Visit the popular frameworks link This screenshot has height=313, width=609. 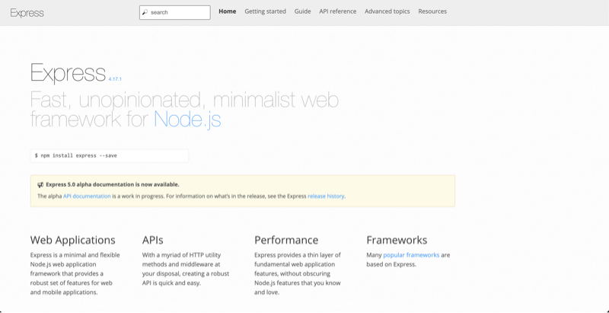click(411, 255)
